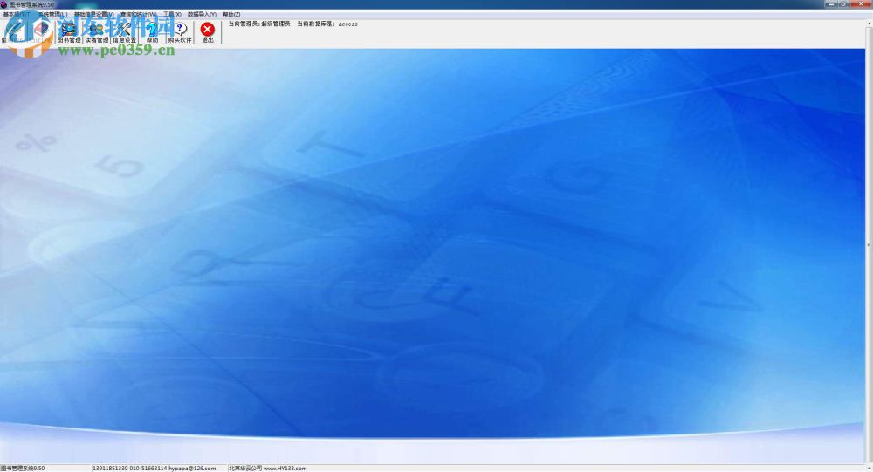Click status bar contact hypapa@126.com entry
Viewport: 873px width, 472px height.
tap(155, 469)
